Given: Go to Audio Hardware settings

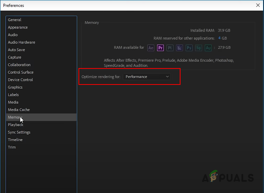Looking at the screenshot, I should pos(21,42).
